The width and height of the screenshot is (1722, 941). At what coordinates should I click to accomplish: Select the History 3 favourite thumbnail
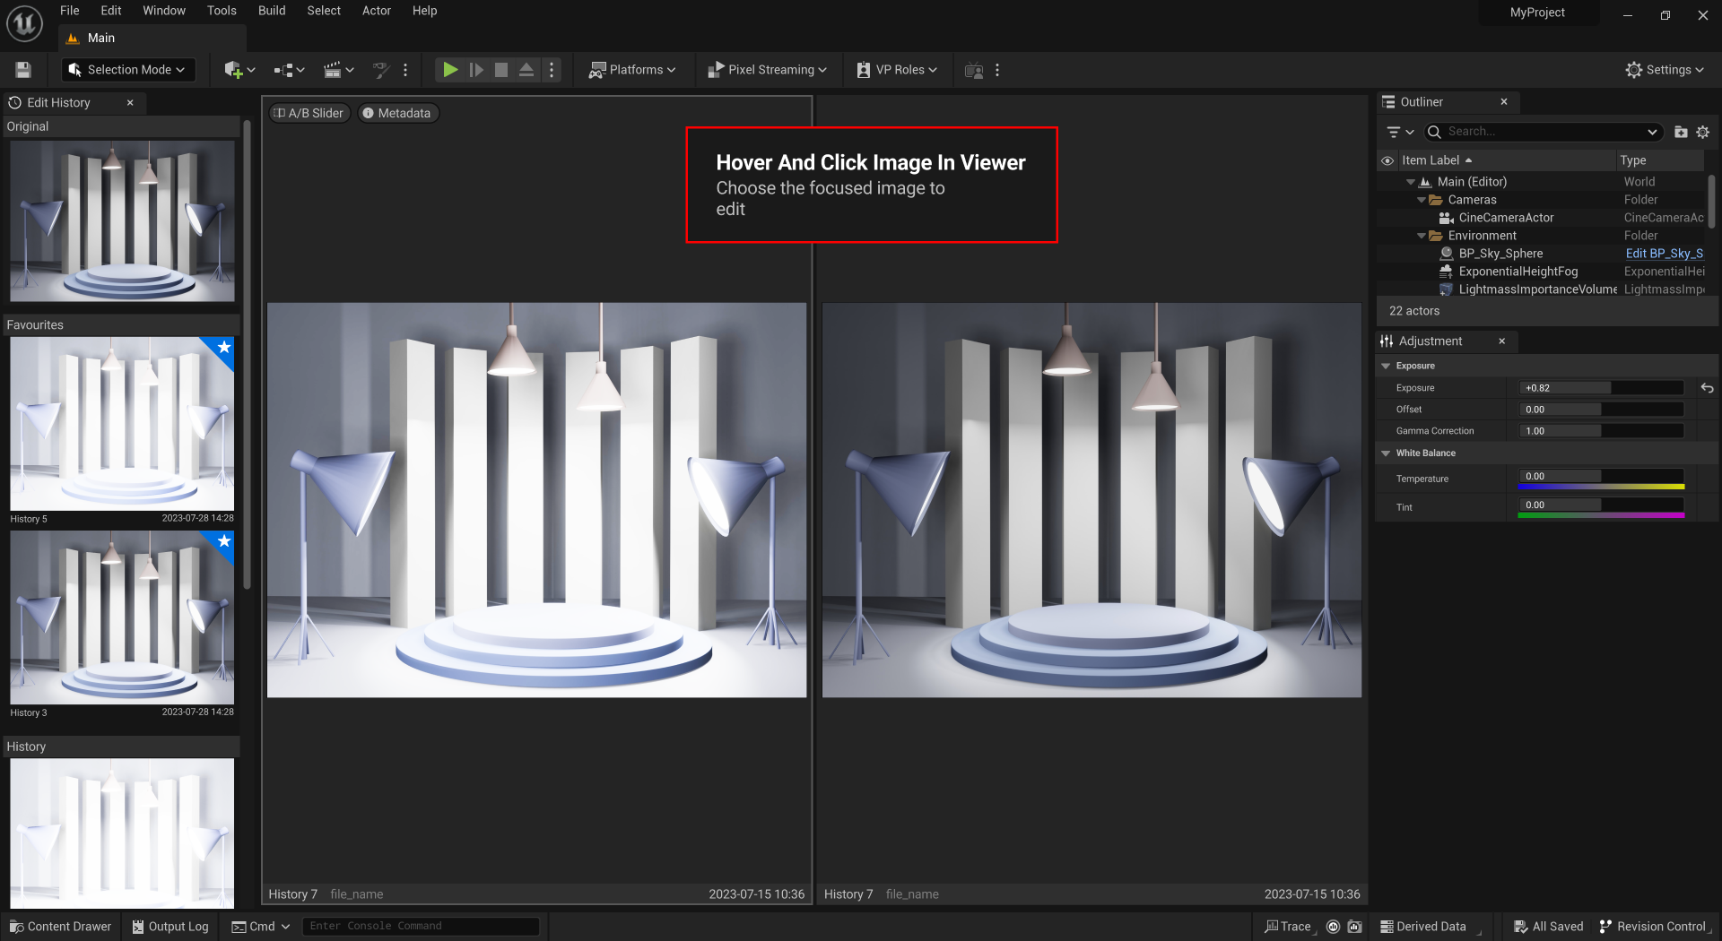pos(122,617)
